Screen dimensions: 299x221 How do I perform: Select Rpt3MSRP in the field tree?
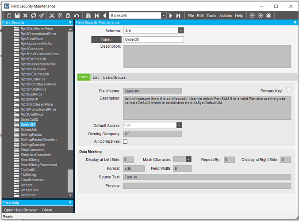[x=29, y=99]
